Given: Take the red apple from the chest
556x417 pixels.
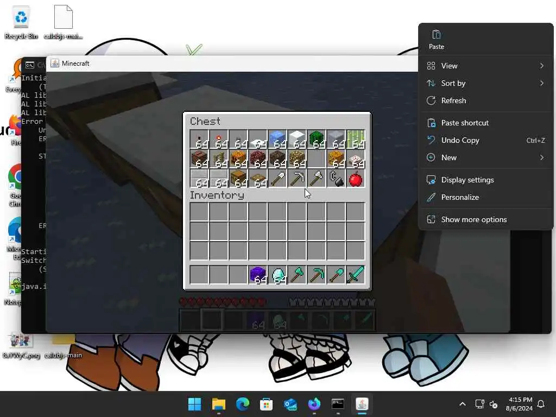Looking at the screenshot, I should pos(355,178).
